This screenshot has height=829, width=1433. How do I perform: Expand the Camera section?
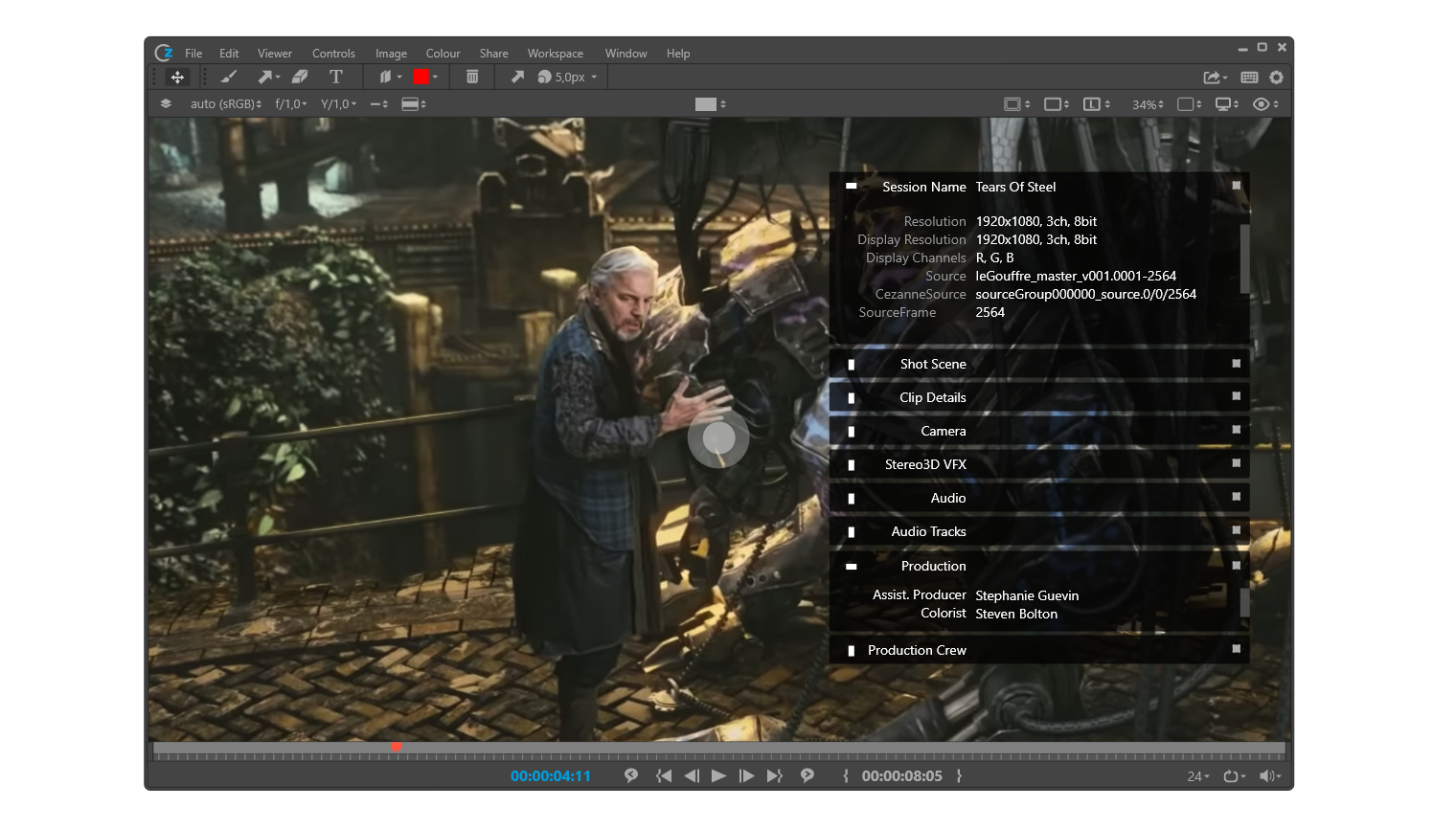(x=851, y=432)
